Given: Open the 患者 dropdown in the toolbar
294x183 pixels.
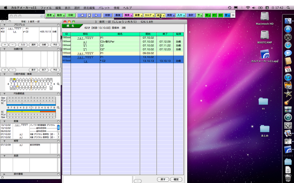Looking at the screenshot, I should tap(50, 15).
